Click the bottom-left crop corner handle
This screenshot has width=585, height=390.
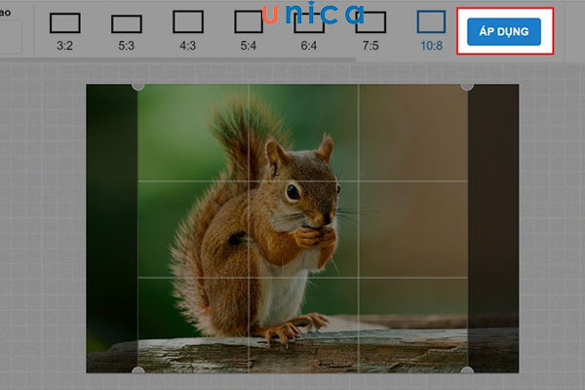[x=138, y=370]
